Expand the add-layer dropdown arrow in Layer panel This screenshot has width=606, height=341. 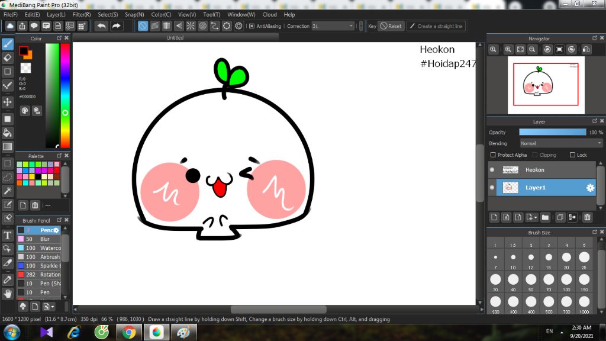point(536,218)
